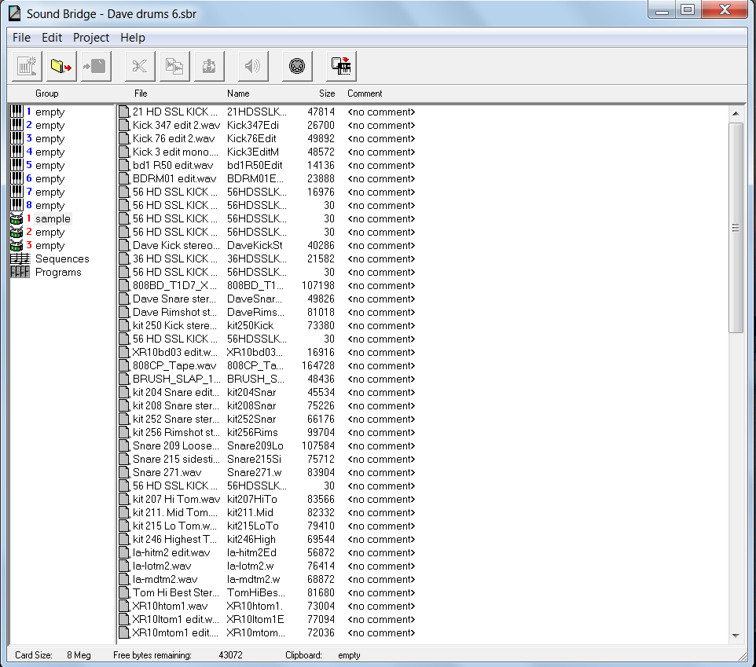Screen dimensions: 756x667
Task: Click the round MIDI connector toolbar icon
Action: pyautogui.click(x=297, y=67)
